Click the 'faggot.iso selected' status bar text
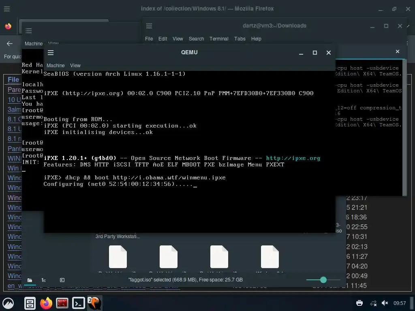415x311 pixels. tap(186, 280)
